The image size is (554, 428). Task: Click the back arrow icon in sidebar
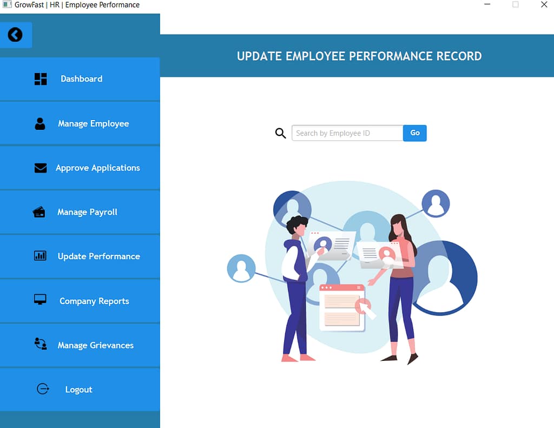point(15,35)
